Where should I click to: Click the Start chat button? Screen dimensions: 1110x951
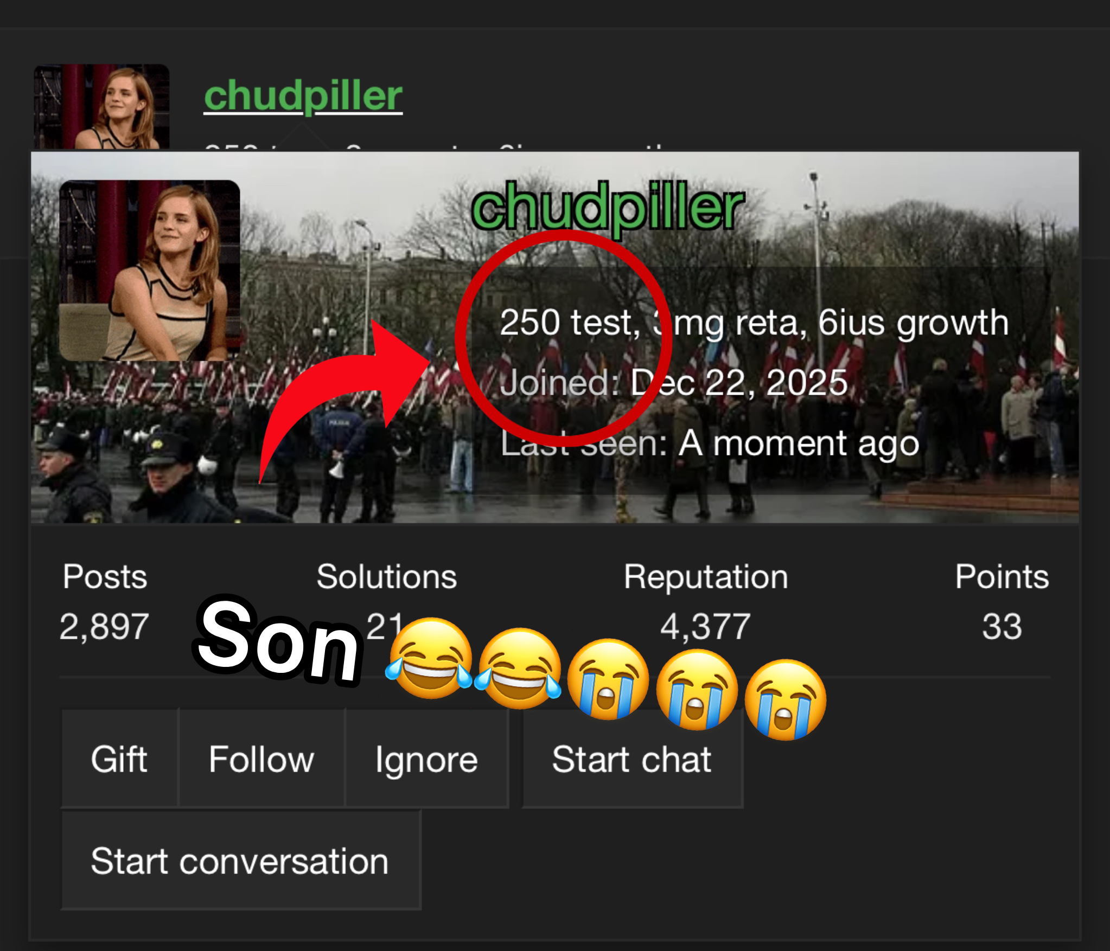click(631, 759)
